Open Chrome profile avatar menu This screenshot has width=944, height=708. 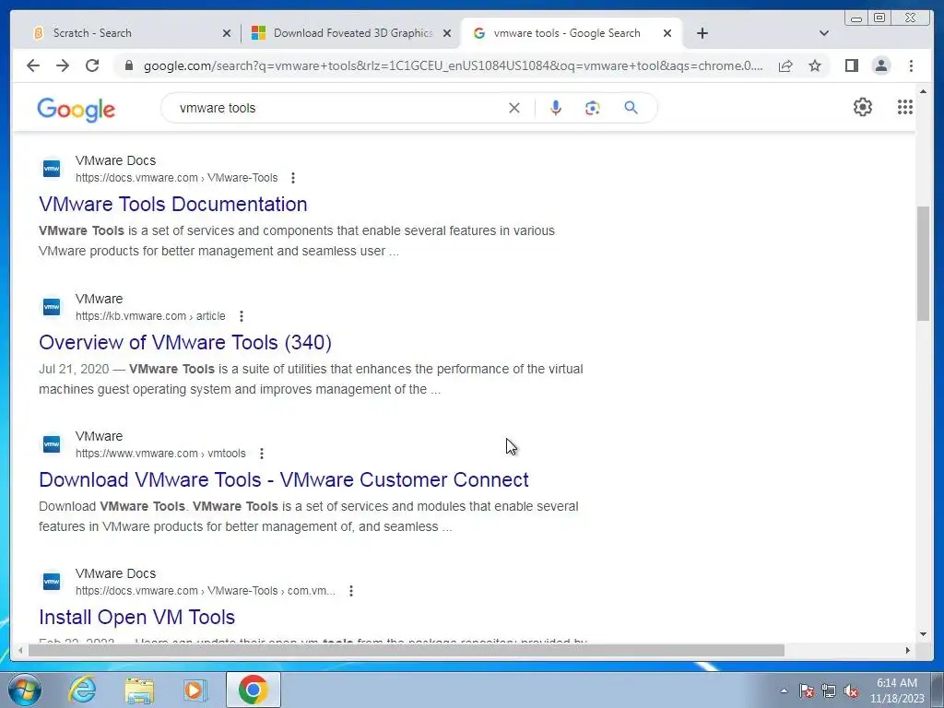point(880,65)
